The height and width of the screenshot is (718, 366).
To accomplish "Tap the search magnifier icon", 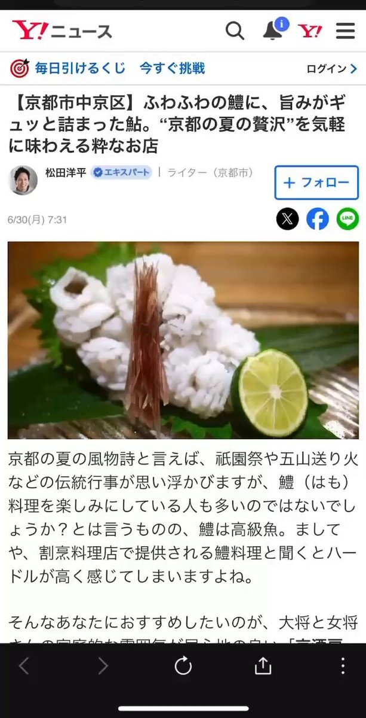I will 235,31.
